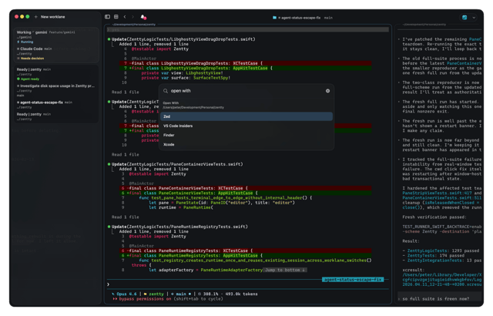Clear the open with search field

click(327, 91)
